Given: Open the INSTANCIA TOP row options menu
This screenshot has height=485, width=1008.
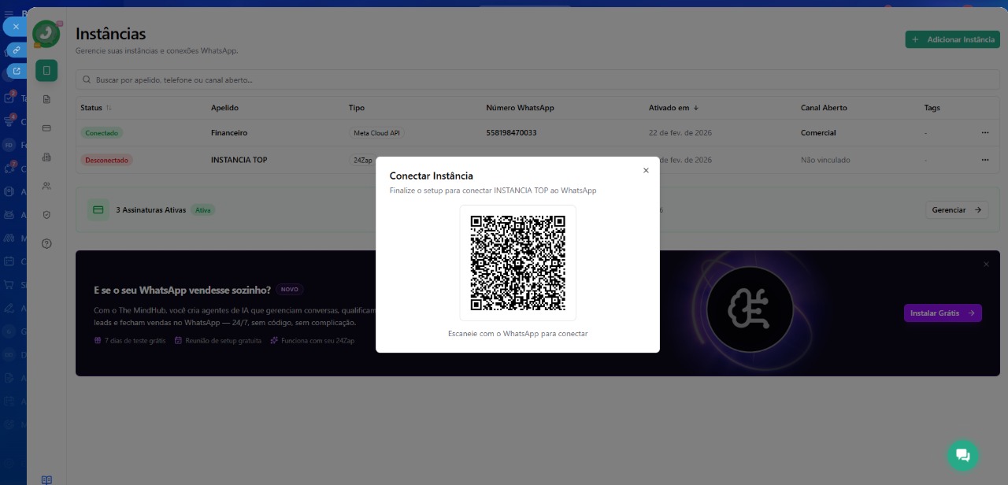Looking at the screenshot, I should coord(984,160).
